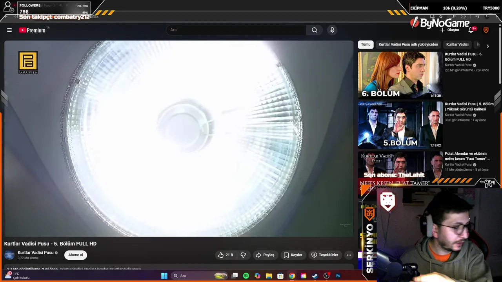The width and height of the screenshot is (502, 282).
Task: Open Steam from the taskbar
Action: (315, 276)
